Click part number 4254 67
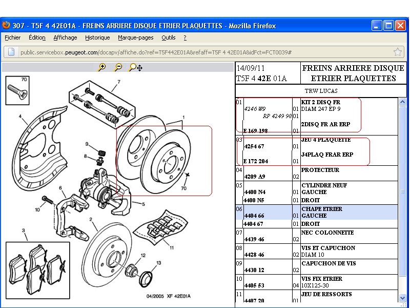Image resolution: width=410 pixels, height=308 pixels. [254, 146]
